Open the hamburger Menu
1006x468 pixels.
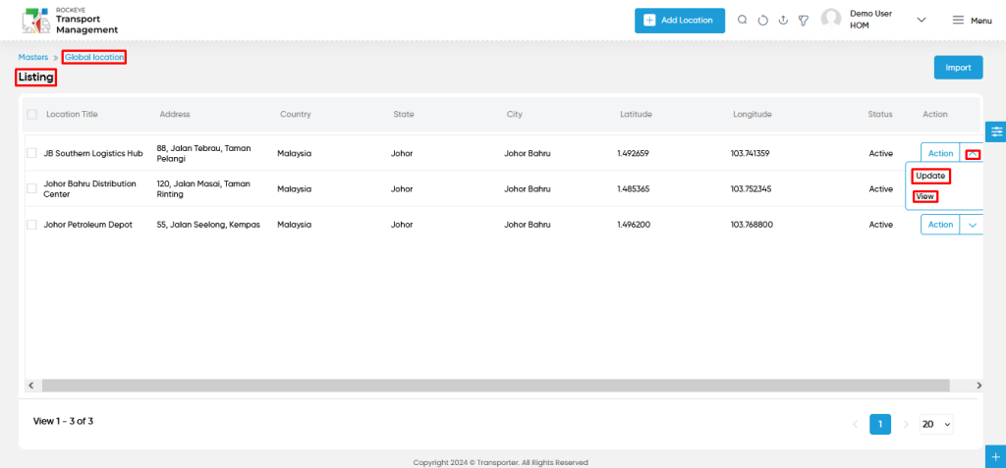tap(972, 21)
